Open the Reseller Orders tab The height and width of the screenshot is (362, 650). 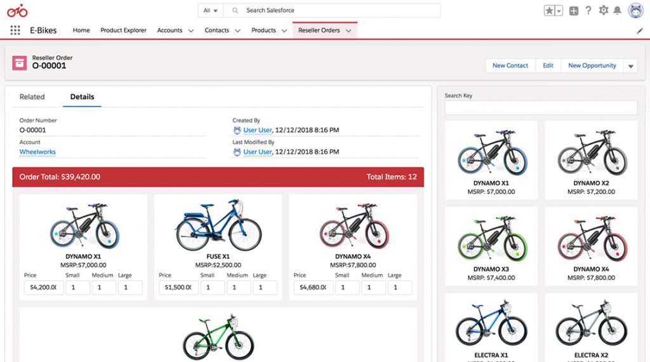[319, 30]
